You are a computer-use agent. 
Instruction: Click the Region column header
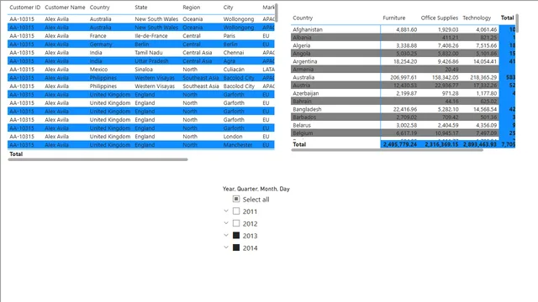coord(192,8)
